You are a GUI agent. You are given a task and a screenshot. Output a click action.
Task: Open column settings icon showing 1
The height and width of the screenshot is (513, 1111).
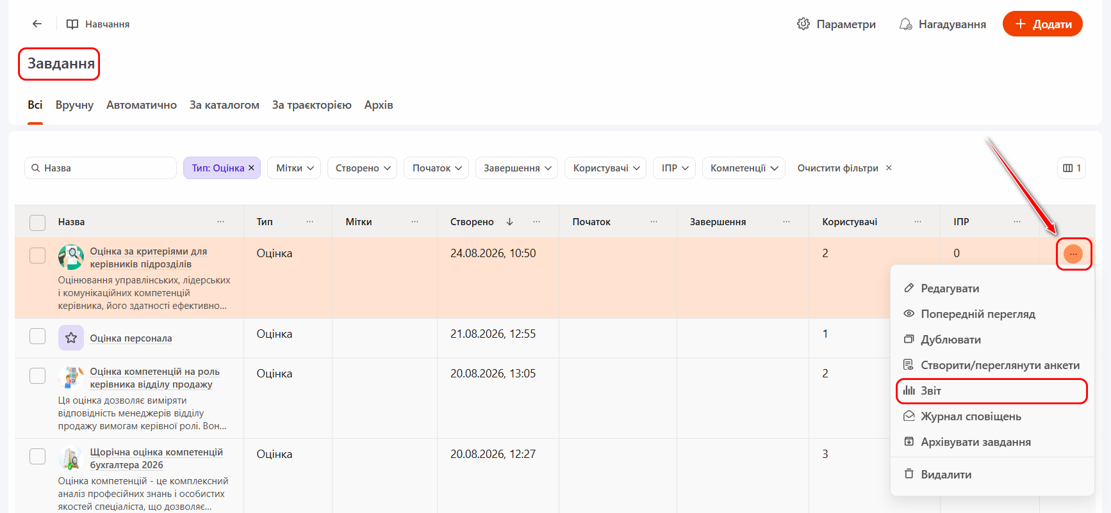tap(1071, 168)
